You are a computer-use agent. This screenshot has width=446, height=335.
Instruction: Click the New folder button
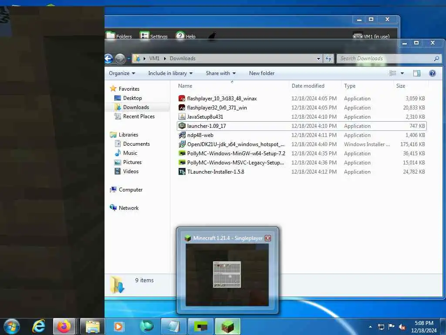pos(262,73)
